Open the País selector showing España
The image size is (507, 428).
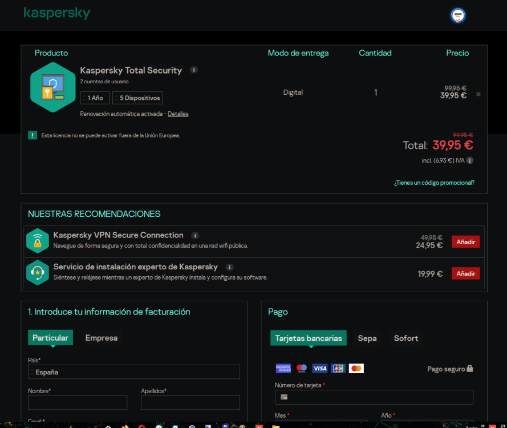pos(134,372)
